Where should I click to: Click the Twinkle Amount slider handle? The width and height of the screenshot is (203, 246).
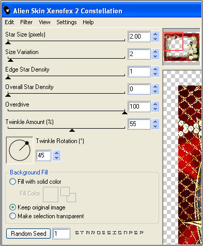pos(72,130)
